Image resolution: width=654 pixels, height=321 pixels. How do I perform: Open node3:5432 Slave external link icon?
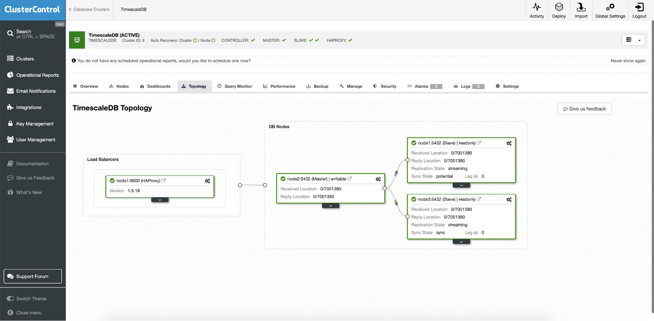[479, 199]
